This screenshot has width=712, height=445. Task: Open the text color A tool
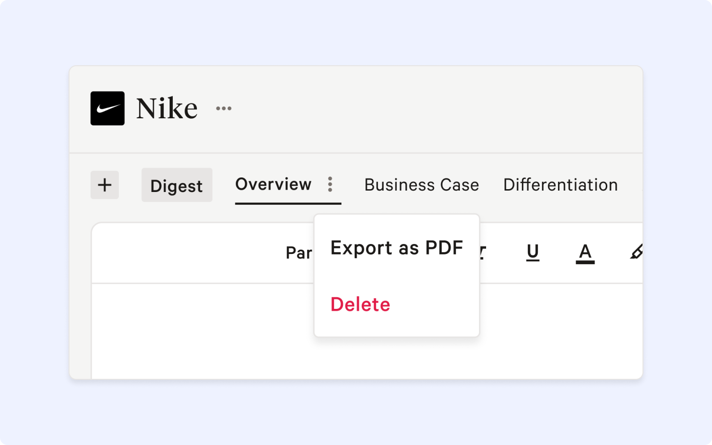pyautogui.click(x=585, y=253)
